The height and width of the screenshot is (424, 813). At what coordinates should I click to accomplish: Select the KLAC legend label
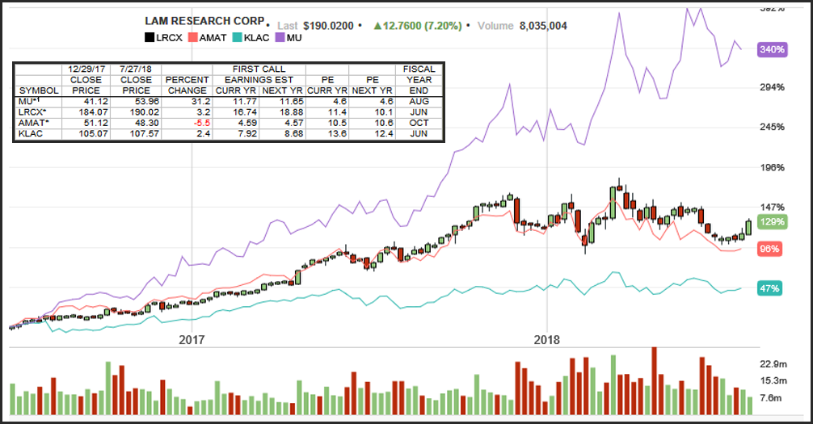point(257,38)
